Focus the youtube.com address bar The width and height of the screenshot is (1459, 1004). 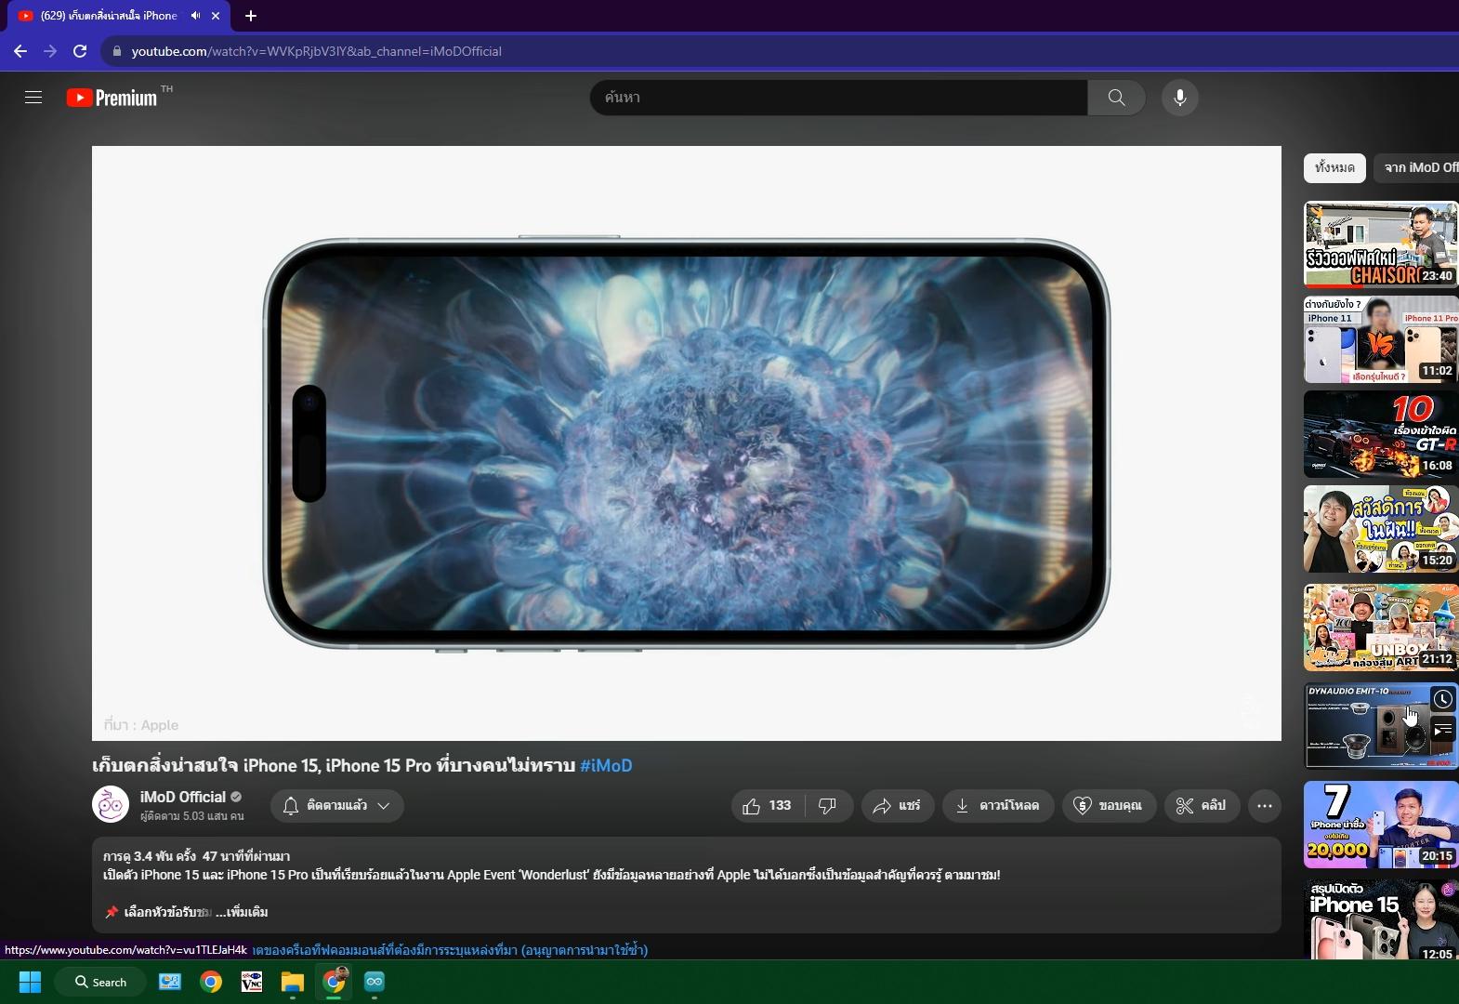click(781, 51)
